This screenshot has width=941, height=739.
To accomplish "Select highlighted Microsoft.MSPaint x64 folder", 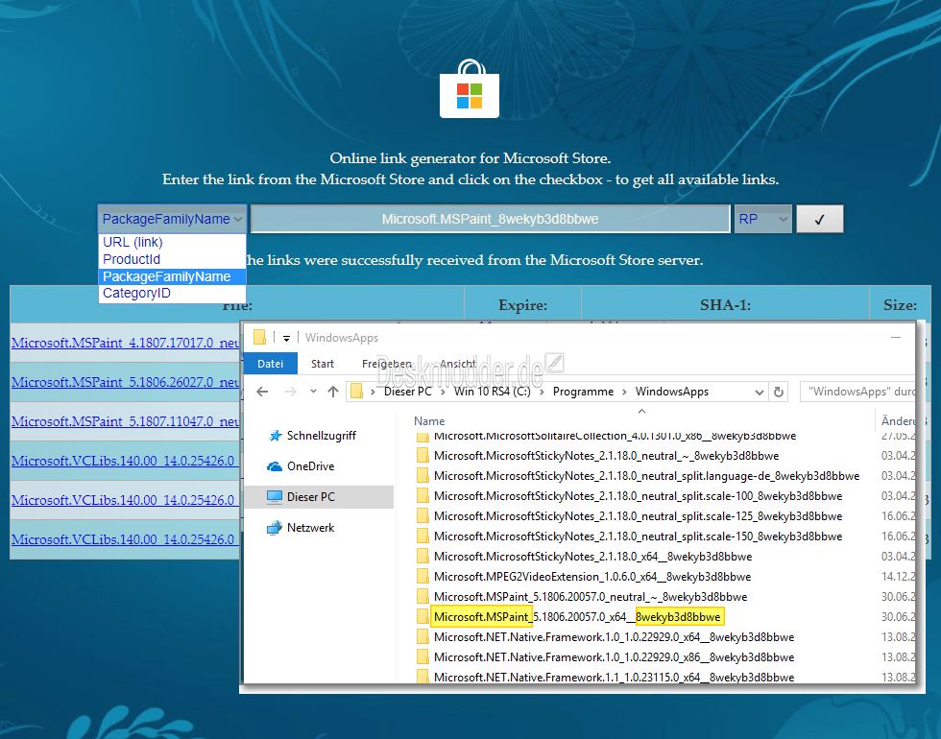I will [577, 616].
